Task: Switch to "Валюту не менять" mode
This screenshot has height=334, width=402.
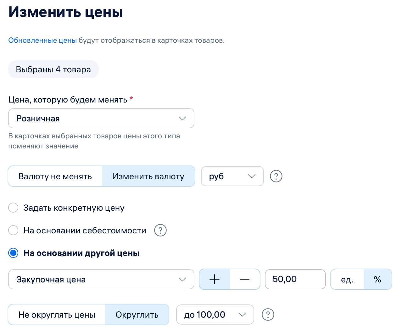Action: point(55,176)
